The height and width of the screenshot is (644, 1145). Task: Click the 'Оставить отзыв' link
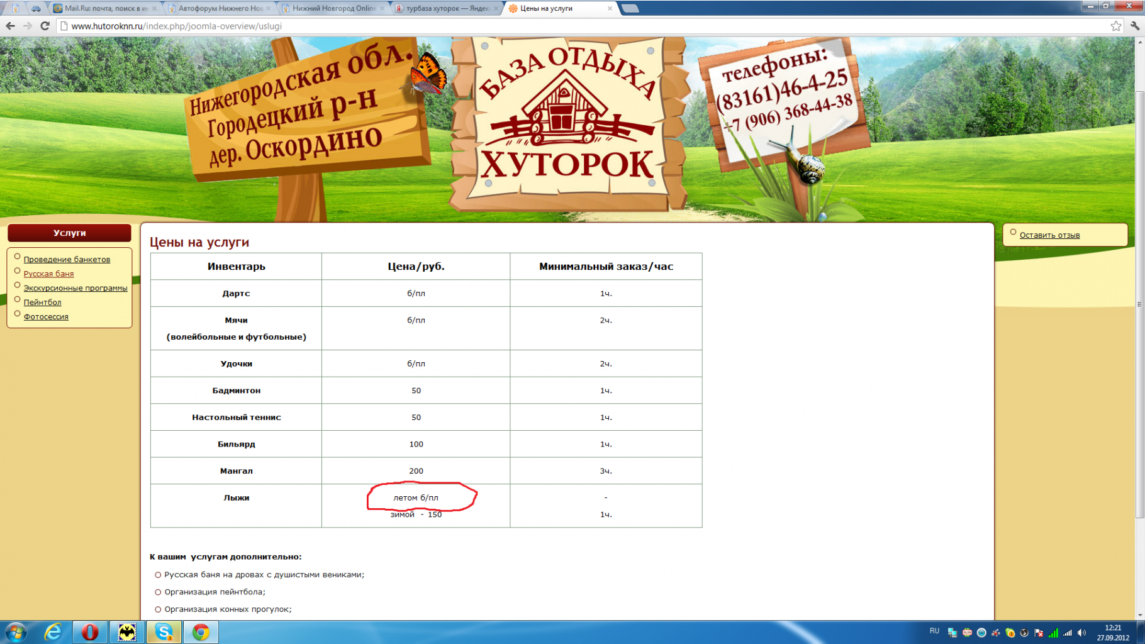pyautogui.click(x=1049, y=235)
